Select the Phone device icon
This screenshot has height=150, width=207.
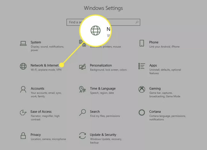click(x=142, y=43)
